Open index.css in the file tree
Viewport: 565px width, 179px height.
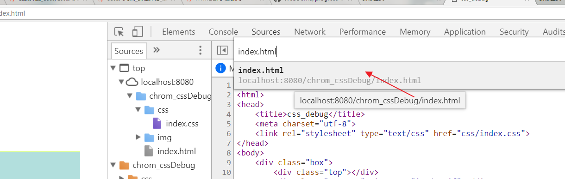(182, 124)
